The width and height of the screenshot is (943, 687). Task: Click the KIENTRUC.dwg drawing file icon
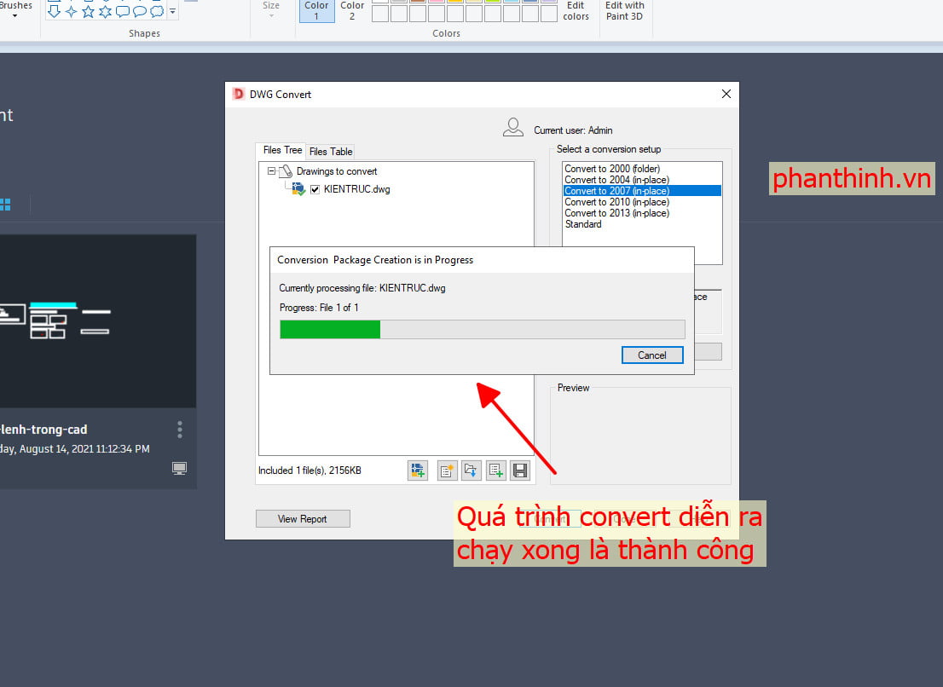click(298, 189)
